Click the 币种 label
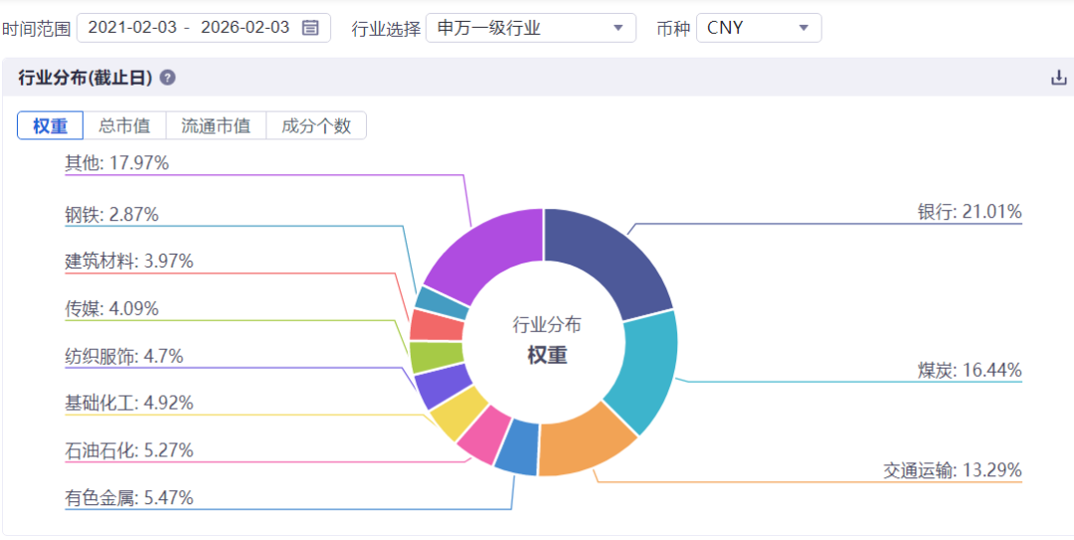 coord(673,29)
